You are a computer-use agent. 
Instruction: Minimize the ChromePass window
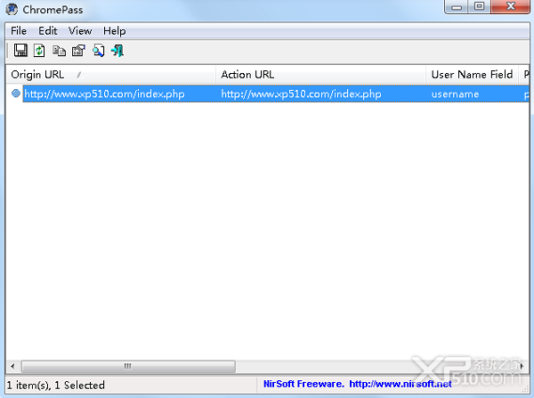(456, 6)
